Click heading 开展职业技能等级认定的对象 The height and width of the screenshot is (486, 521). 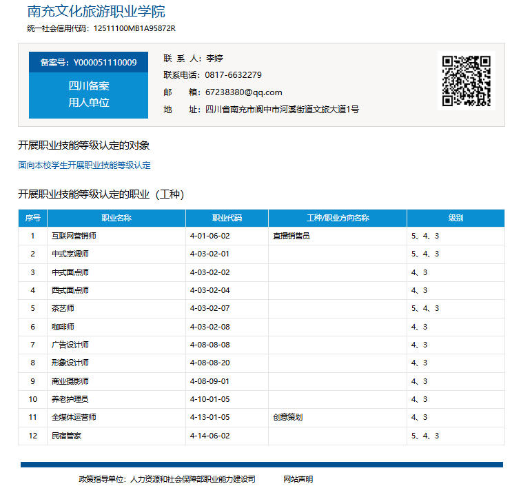84,145
